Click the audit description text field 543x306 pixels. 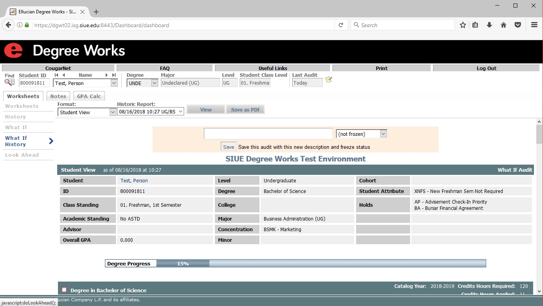tap(268, 134)
